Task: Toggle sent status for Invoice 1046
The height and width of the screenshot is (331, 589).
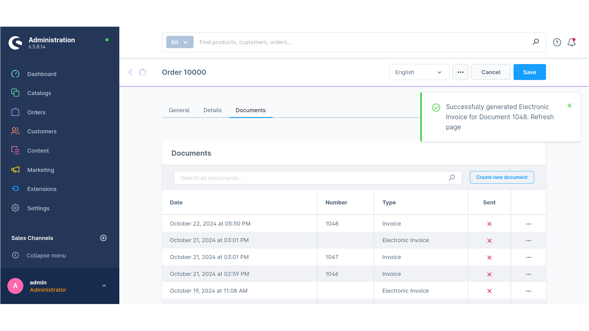Action: click(x=490, y=274)
